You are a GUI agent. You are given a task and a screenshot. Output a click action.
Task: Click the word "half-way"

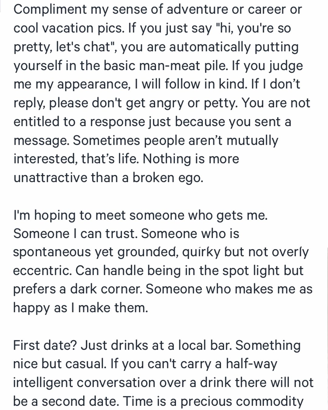pos(251,364)
